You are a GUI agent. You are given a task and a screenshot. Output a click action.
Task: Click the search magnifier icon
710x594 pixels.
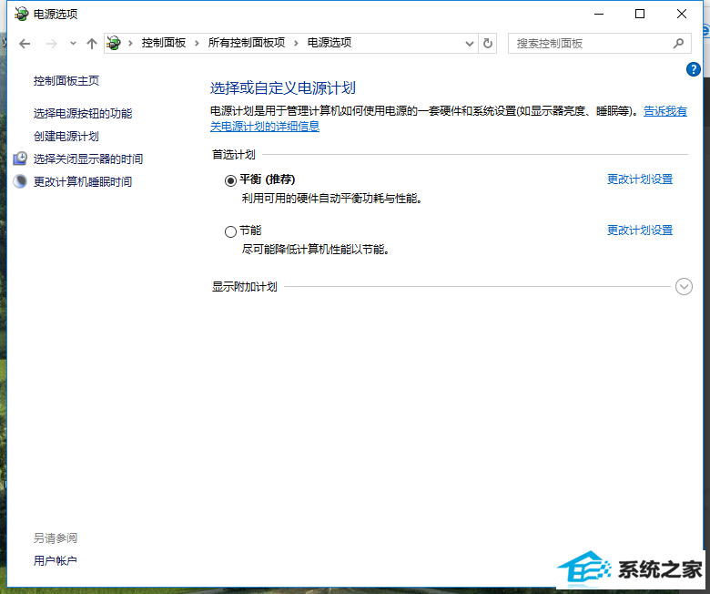coord(678,44)
